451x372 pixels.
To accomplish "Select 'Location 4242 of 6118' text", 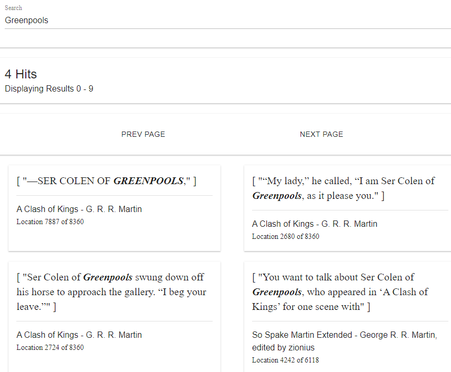I will coord(285,360).
